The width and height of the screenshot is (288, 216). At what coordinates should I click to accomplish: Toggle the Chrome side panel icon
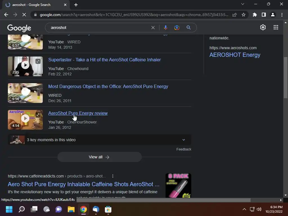(x=264, y=15)
